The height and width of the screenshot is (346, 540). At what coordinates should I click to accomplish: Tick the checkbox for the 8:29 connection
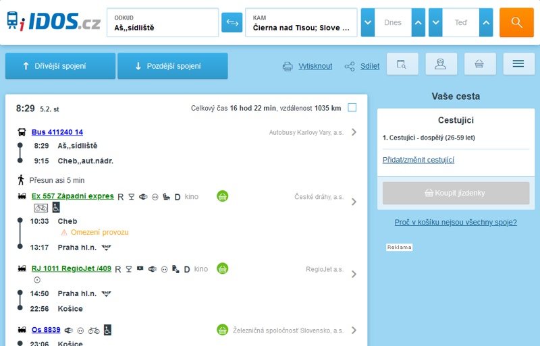coord(352,108)
